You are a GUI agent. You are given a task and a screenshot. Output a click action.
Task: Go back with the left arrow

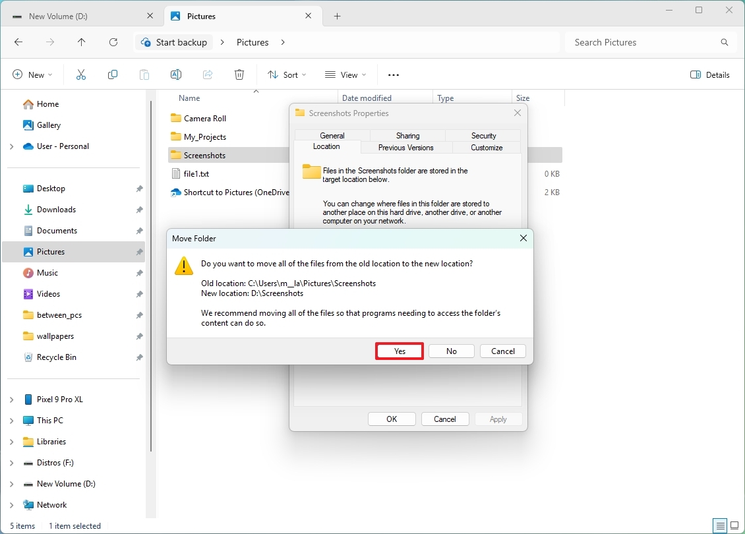click(18, 42)
